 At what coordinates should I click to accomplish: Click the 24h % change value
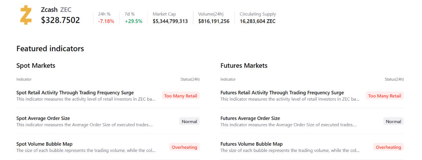(106, 21)
